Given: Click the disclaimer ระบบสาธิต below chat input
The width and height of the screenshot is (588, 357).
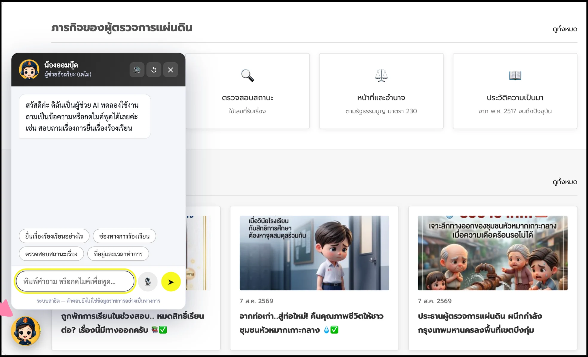Looking at the screenshot, I should point(98,301).
